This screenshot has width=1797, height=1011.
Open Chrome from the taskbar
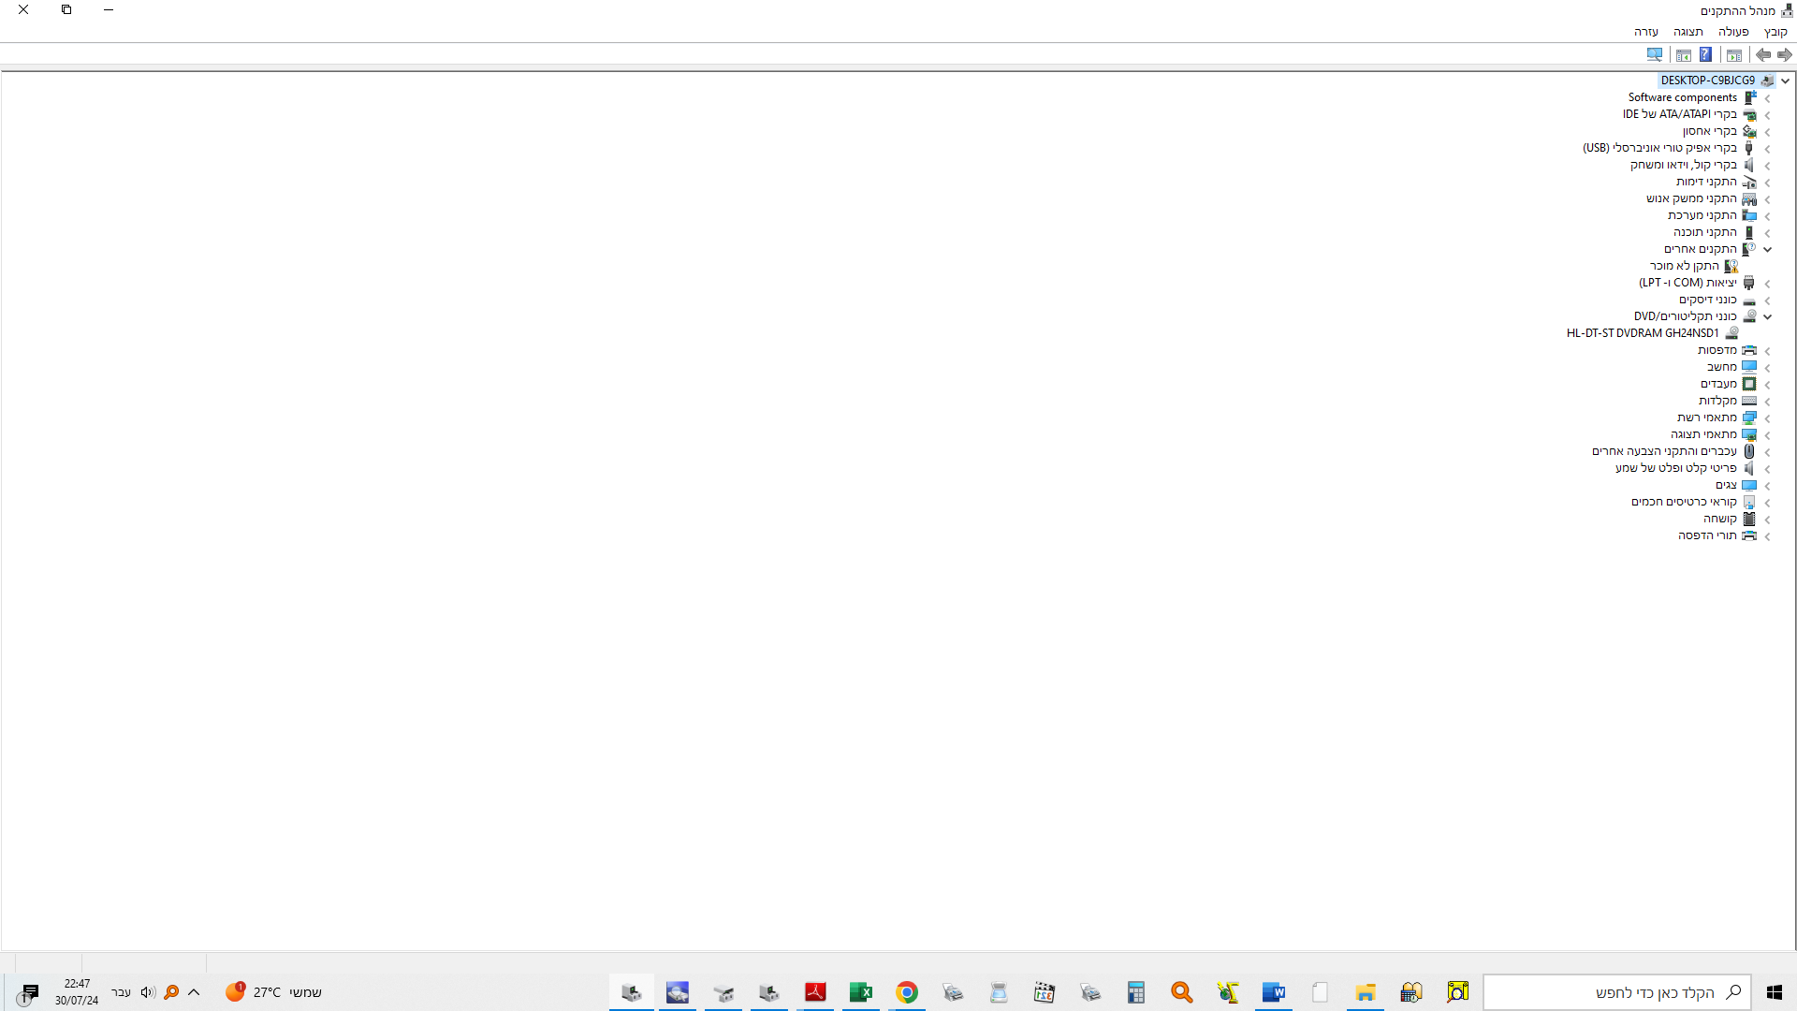(906, 992)
